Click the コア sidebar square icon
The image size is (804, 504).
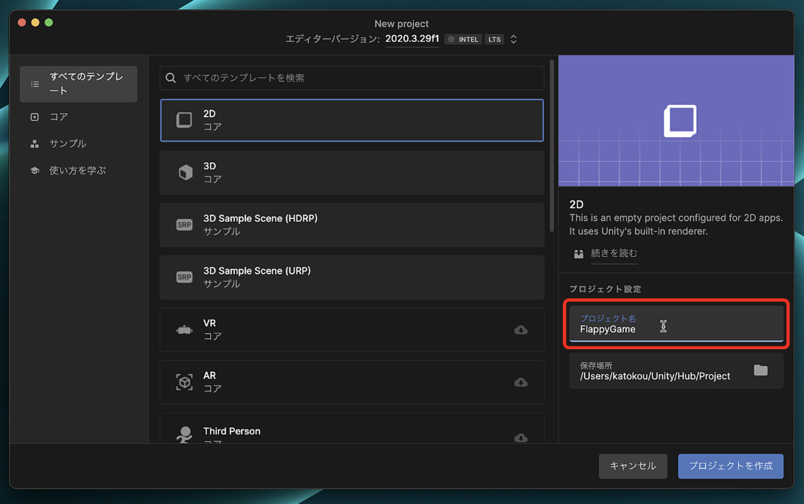pyautogui.click(x=35, y=117)
